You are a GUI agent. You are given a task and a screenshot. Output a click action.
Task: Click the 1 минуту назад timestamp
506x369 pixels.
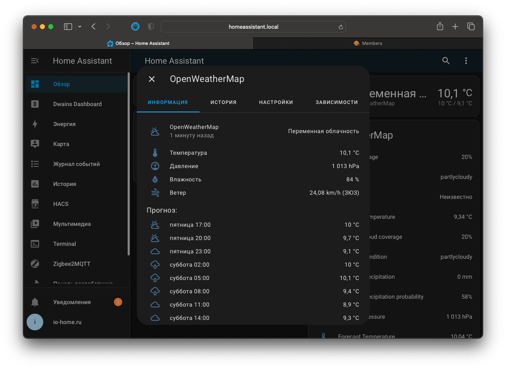point(192,135)
